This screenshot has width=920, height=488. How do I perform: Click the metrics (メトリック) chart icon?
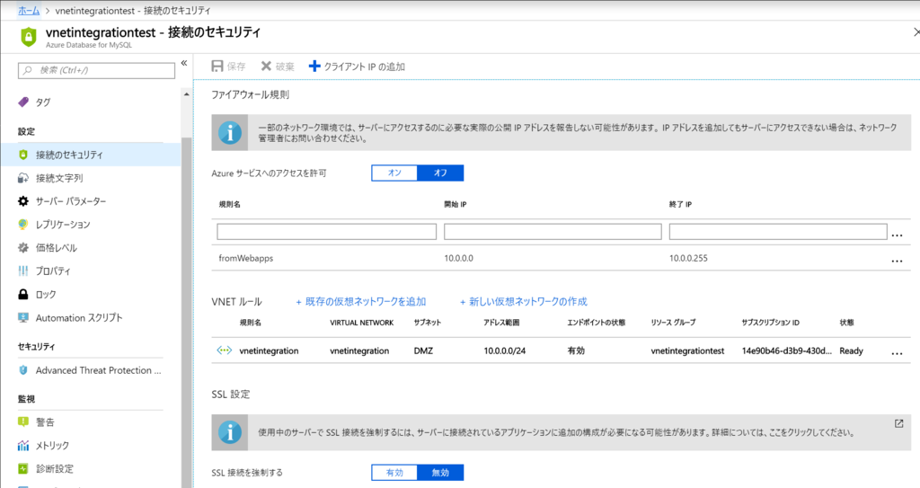[x=23, y=446]
